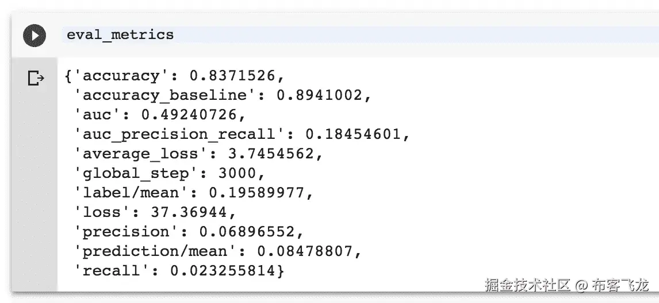Click the cell output toggle icon
The image size is (659, 303).
(x=36, y=78)
